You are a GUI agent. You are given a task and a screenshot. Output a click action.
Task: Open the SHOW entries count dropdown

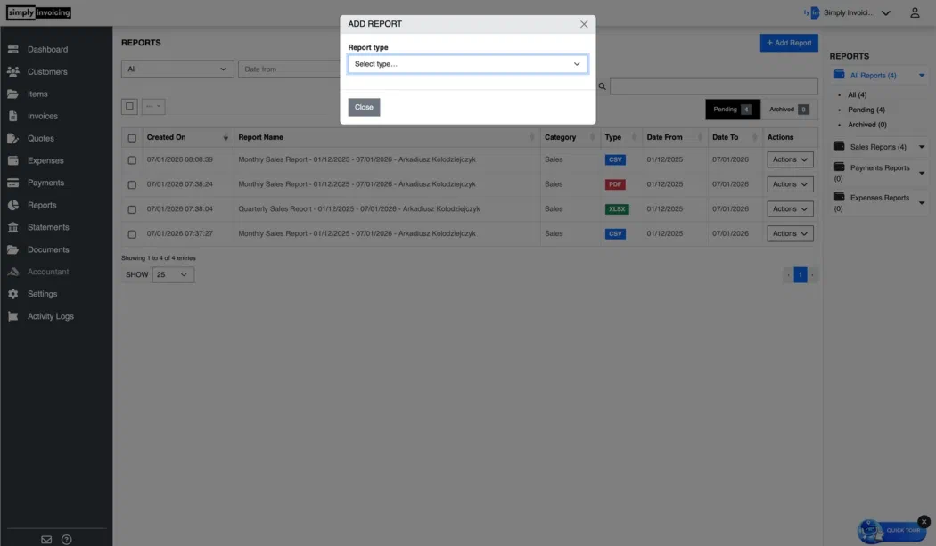(174, 274)
